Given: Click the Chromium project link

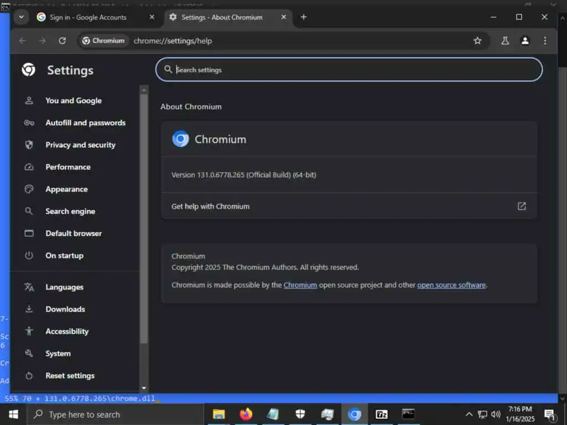Looking at the screenshot, I should (300, 285).
